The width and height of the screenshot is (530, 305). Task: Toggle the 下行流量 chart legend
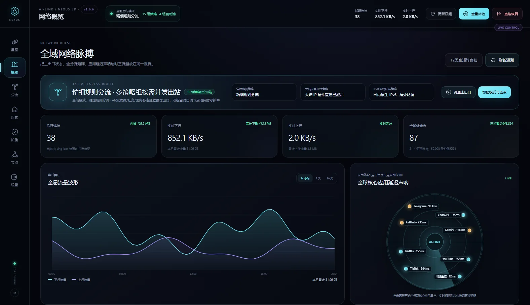(57, 280)
